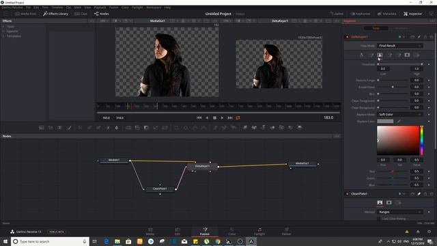Open the left viewer zoom dropdown
This screenshot has width=437, height=246.
(104, 21)
